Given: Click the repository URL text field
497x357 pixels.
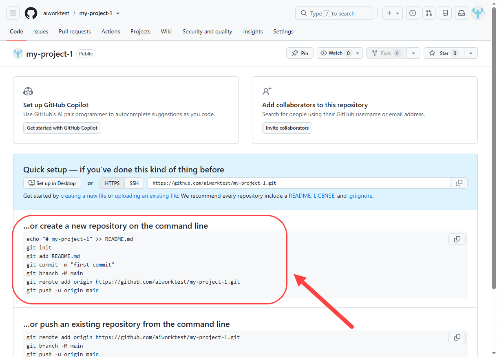Looking at the screenshot, I should pos(299,183).
